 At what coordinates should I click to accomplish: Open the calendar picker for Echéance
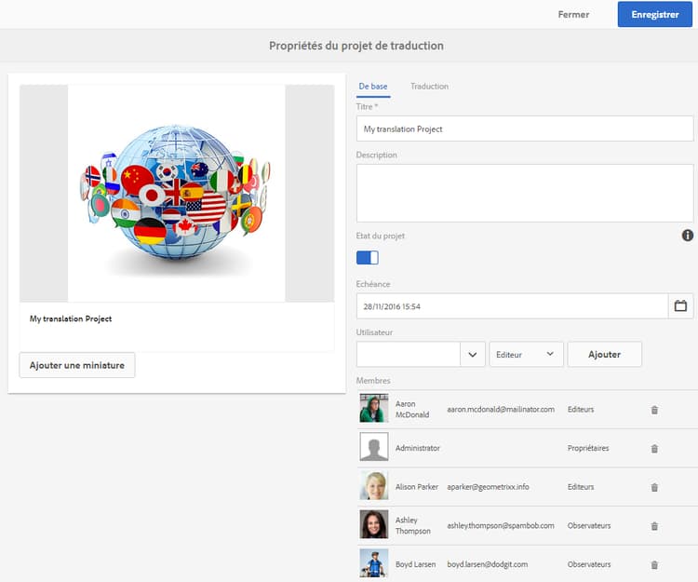pos(680,306)
